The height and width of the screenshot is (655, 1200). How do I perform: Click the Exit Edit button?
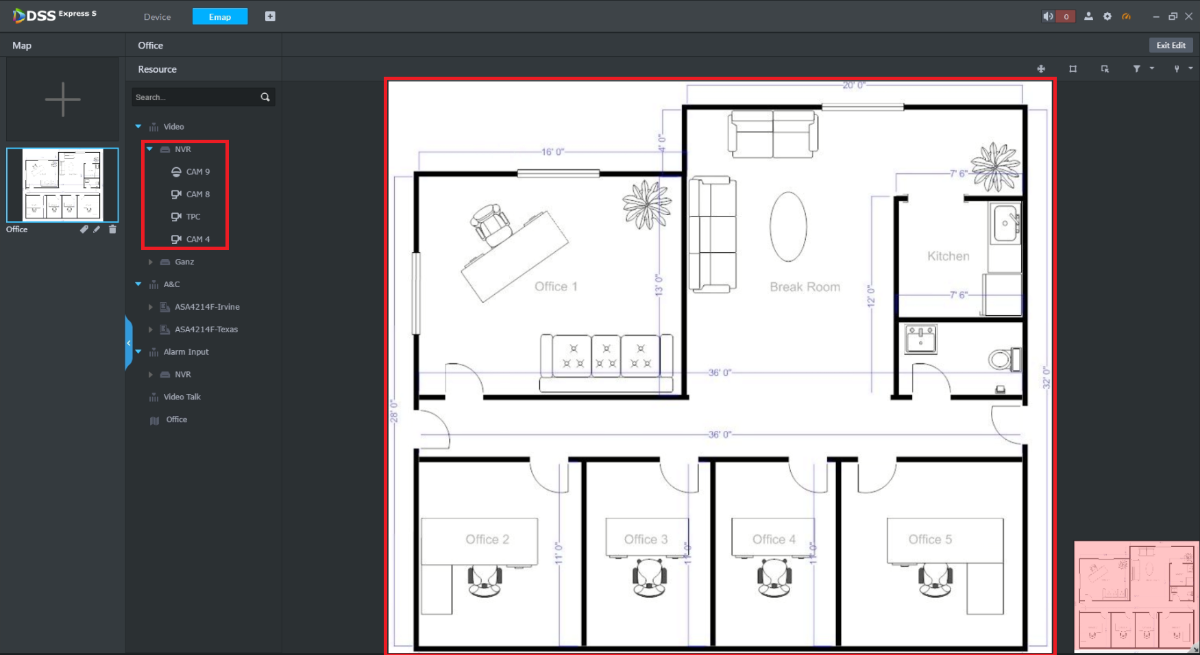tap(1171, 45)
